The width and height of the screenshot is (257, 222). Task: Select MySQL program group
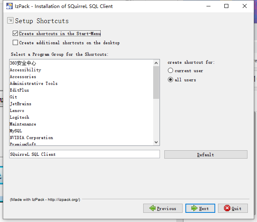(81, 131)
